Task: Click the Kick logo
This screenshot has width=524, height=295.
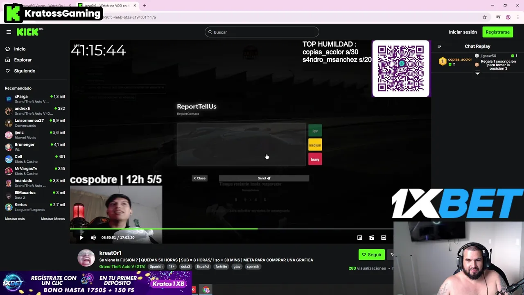Action: 29,32
